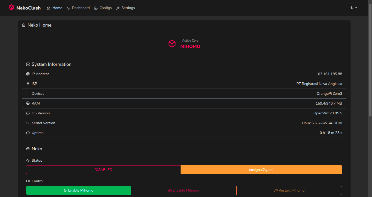The image size is (372, 197).
Task: Click the Devices row label
Action: tap(38, 93)
